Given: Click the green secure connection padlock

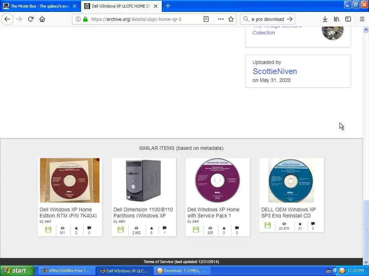Looking at the screenshot, I should [86, 19].
